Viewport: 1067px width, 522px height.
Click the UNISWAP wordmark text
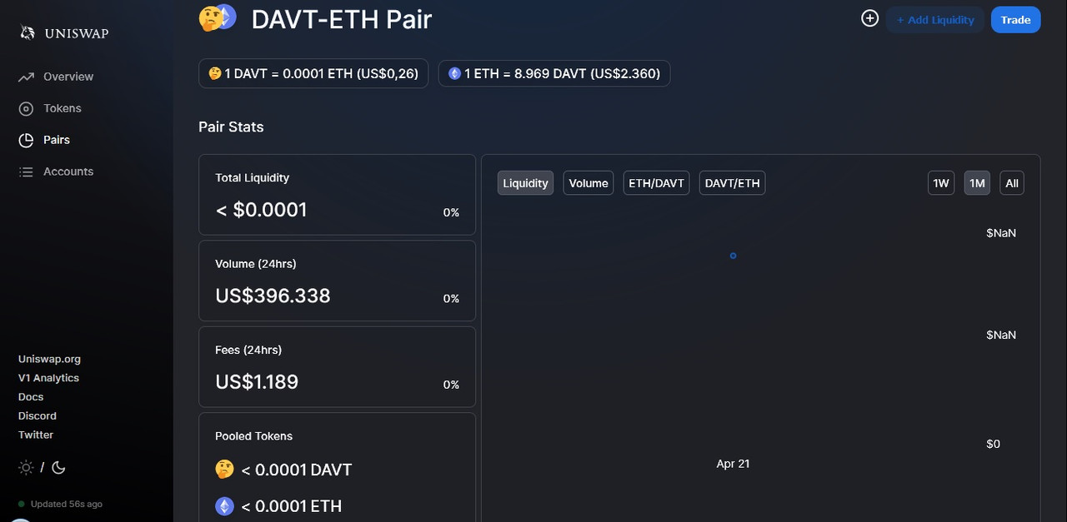(77, 33)
